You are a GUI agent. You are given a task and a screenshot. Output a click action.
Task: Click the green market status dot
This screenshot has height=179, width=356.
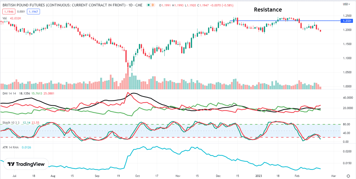(x=148, y=5)
